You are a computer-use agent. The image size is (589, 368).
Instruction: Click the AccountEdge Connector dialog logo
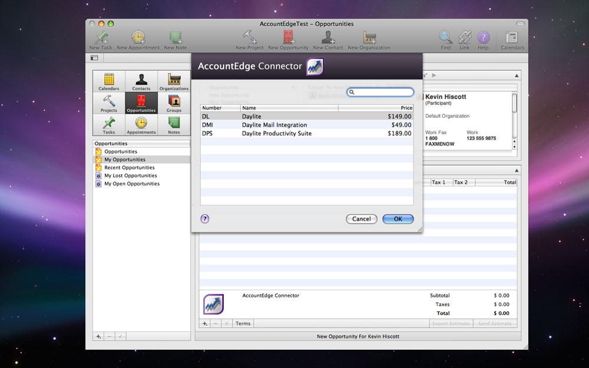tap(315, 67)
